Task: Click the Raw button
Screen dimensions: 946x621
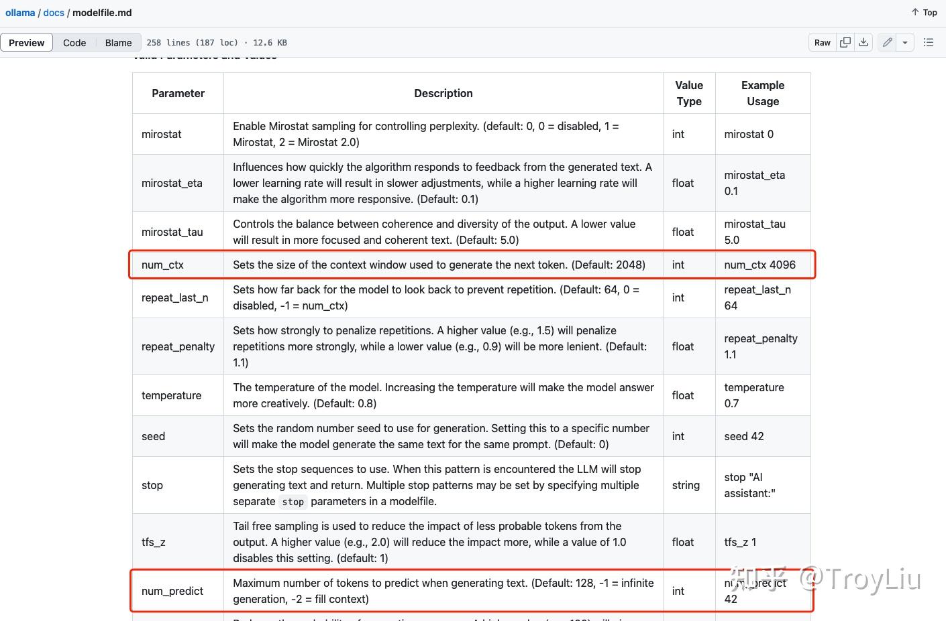Action: 823,42
